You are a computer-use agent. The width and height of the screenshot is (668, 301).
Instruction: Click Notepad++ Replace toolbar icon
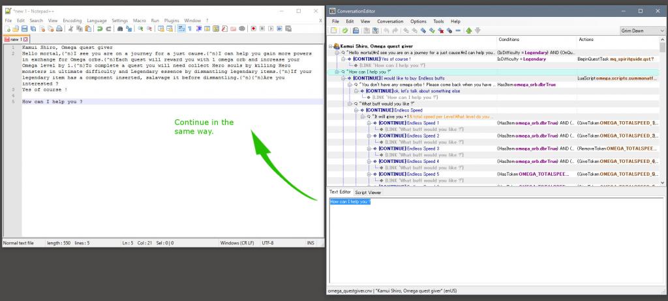129,29
